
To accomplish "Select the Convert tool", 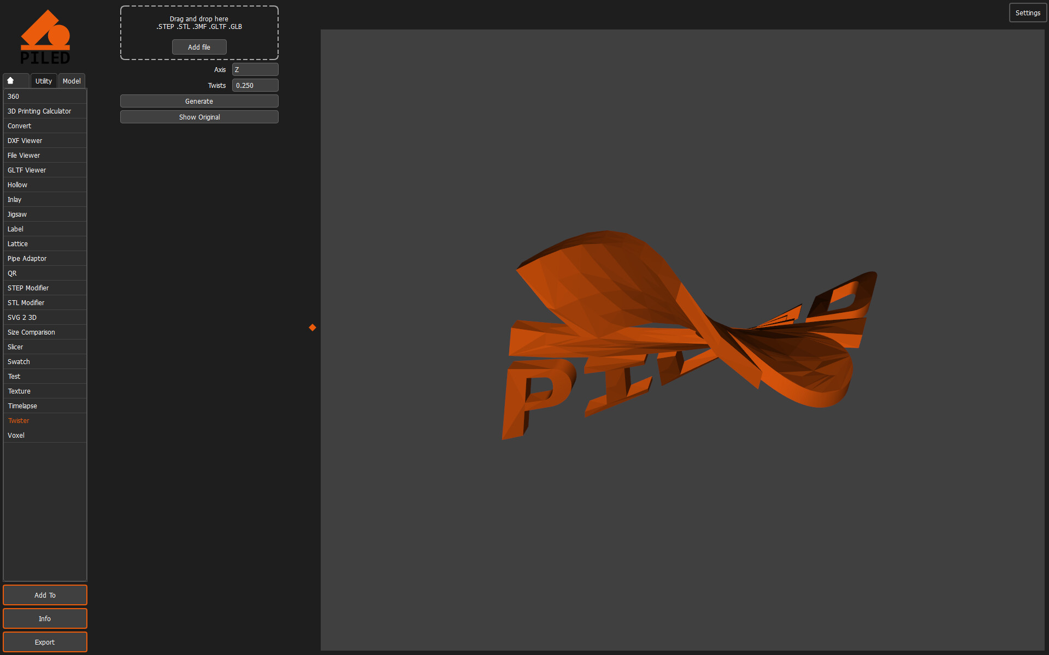I will (45, 126).
